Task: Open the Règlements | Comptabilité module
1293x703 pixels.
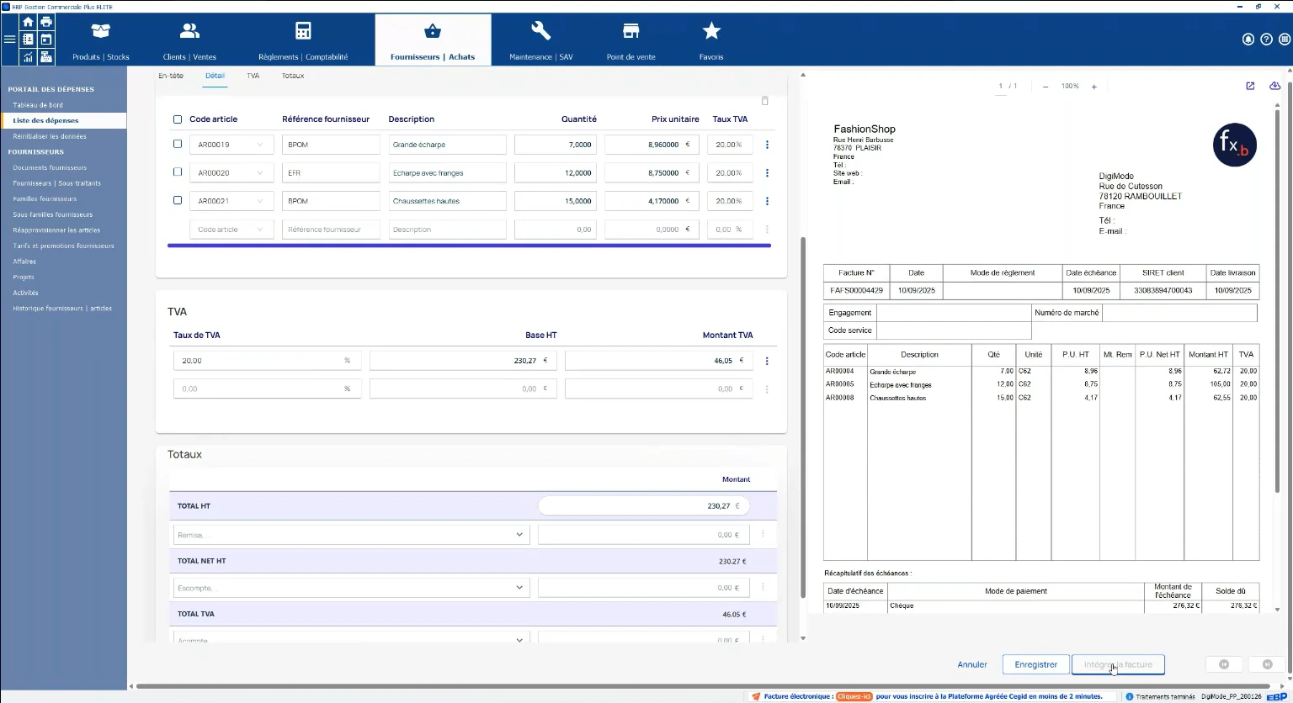Action: [303, 40]
